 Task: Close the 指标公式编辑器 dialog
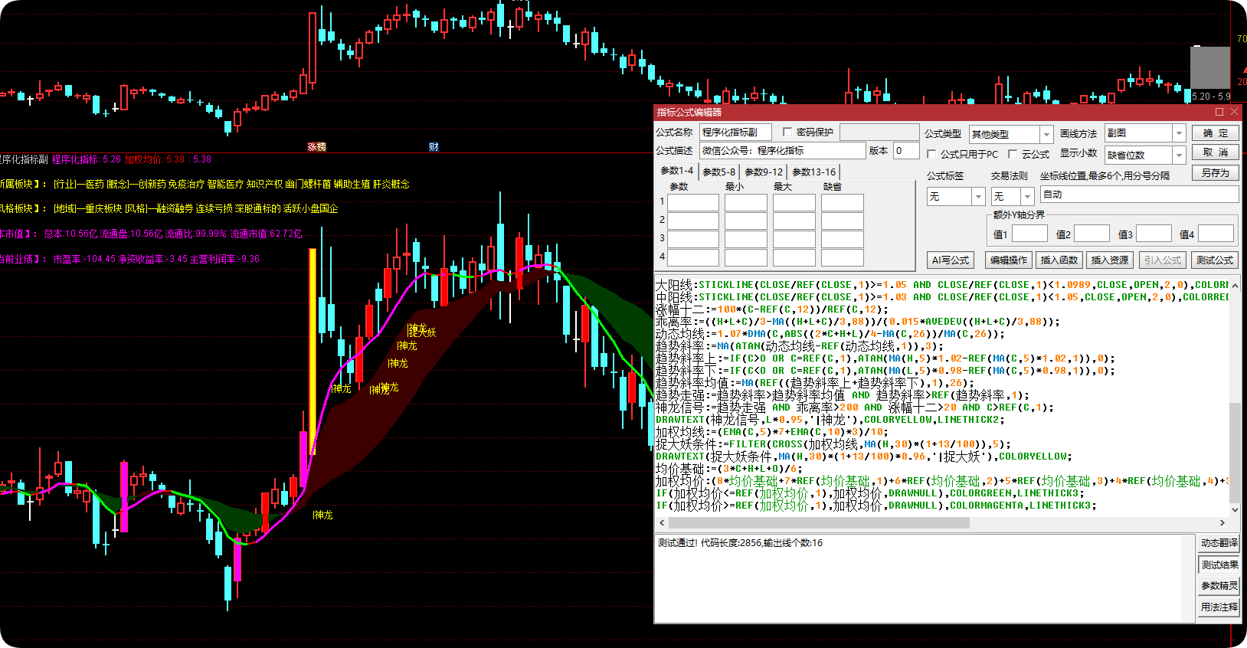(x=1233, y=112)
